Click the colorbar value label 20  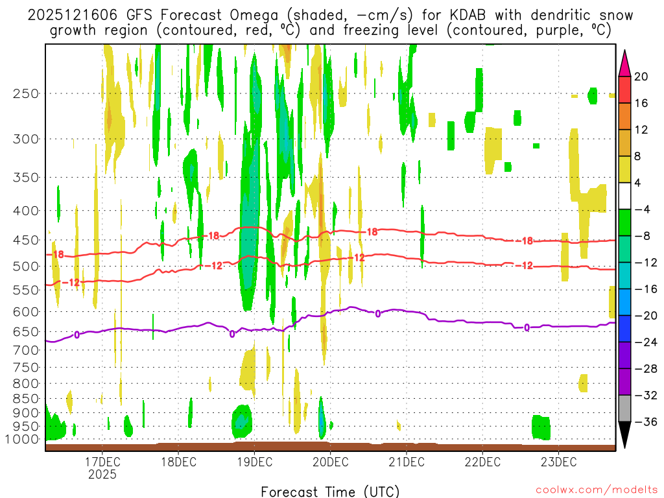[x=641, y=77]
